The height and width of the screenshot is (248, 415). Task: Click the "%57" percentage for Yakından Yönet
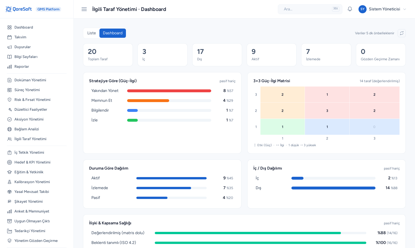(230, 91)
